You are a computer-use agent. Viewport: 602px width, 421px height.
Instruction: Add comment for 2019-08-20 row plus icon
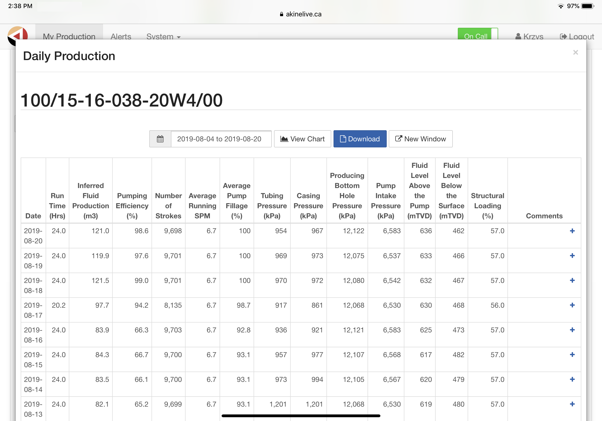(x=572, y=231)
